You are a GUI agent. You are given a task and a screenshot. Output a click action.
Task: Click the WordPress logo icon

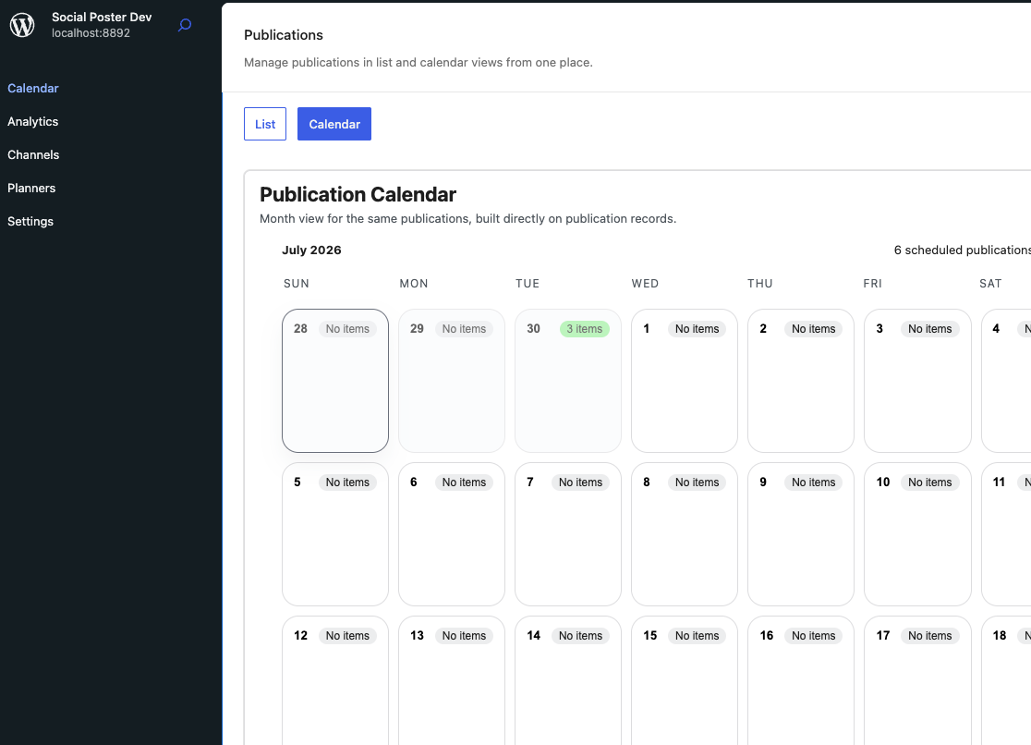click(22, 25)
